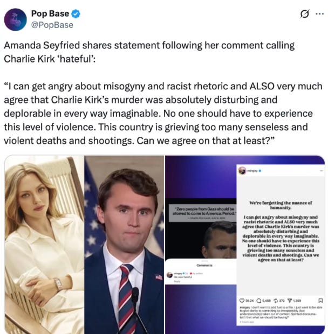Click the blue verified badge beside Pop Base
This screenshot has width=328, height=334.
76,14
